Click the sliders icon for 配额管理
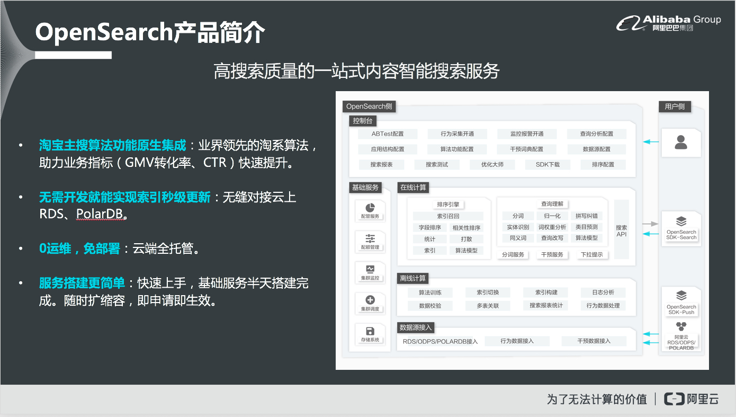This screenshot has width=736, height=417. pos(370,238)
